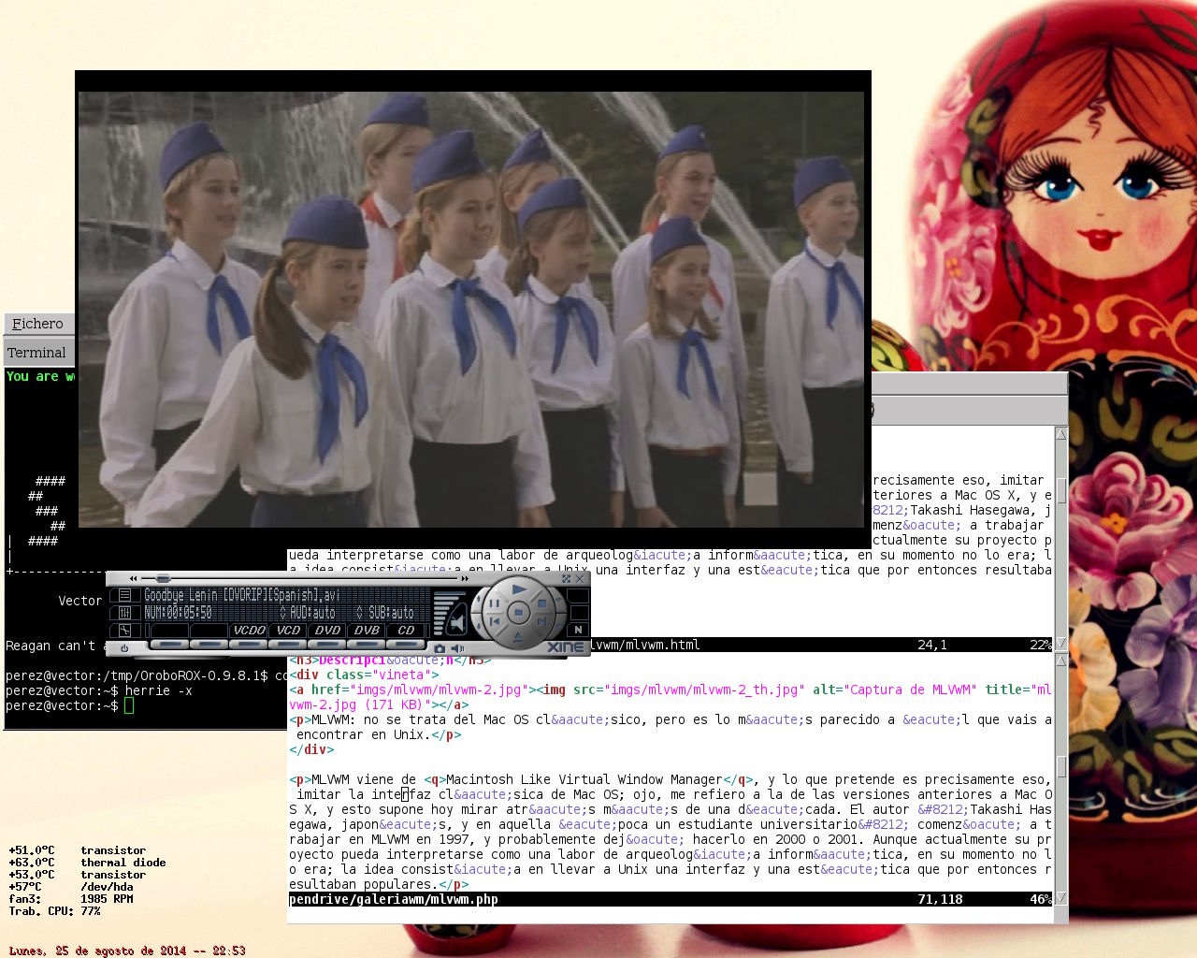Viewport: 1197px width, 958px height.
Task: Open xine setup wrench icon
Action: click(124, 631)
